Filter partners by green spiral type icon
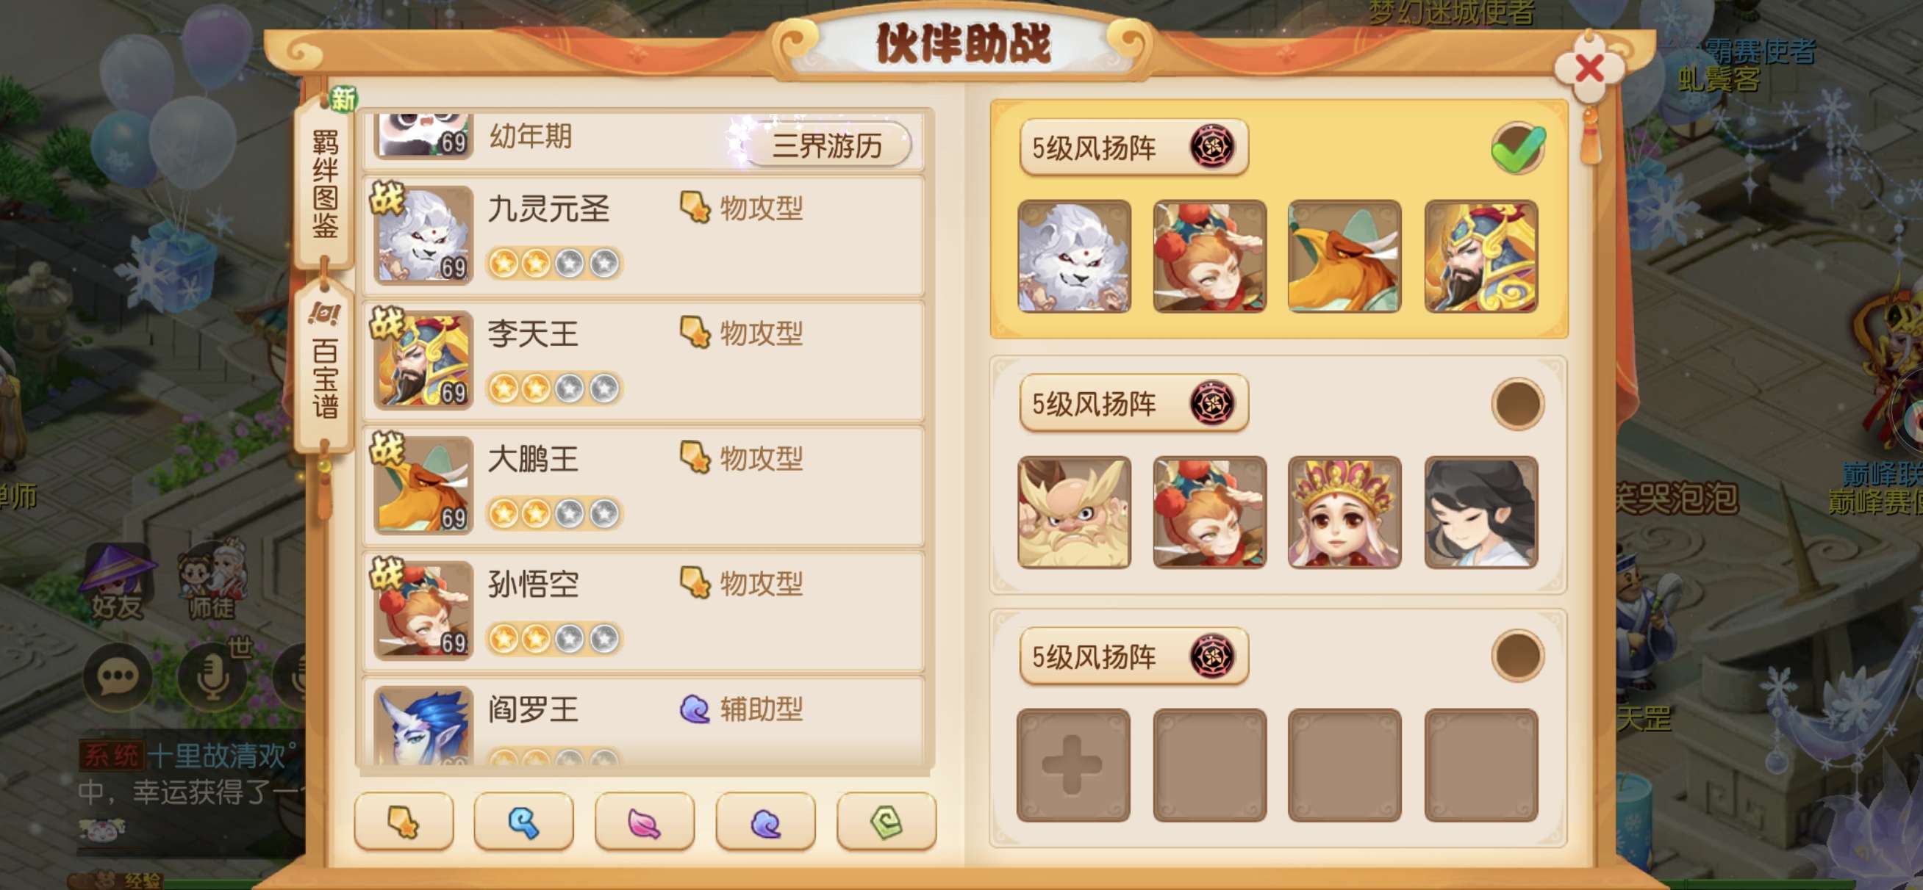Image resolution: width=1923 pixels, height=890 pixels. pyautogui.click(x=886, y=822)
